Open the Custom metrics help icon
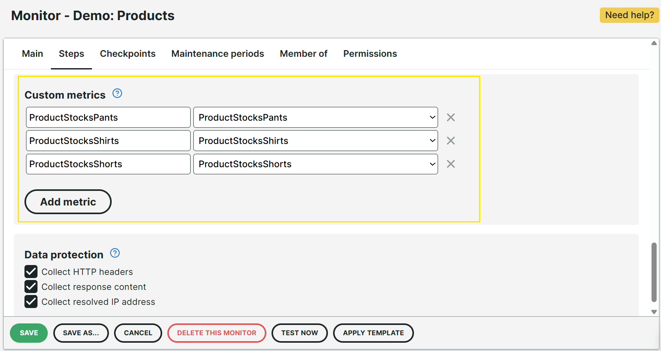This screenshot has width=661, height=351. [x=117, y=93]
